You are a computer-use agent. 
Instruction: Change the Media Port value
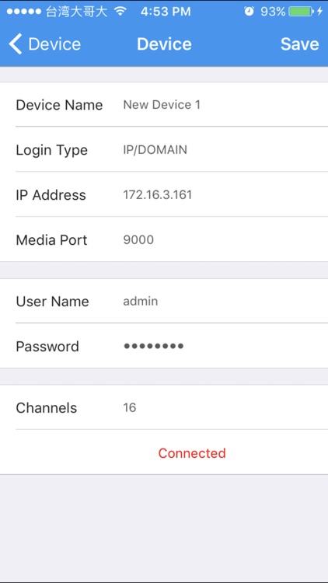[164, 239]
